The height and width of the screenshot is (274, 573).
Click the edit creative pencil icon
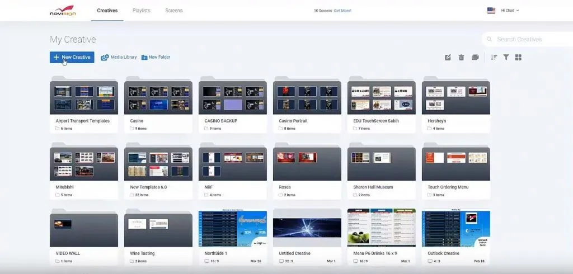448,57
